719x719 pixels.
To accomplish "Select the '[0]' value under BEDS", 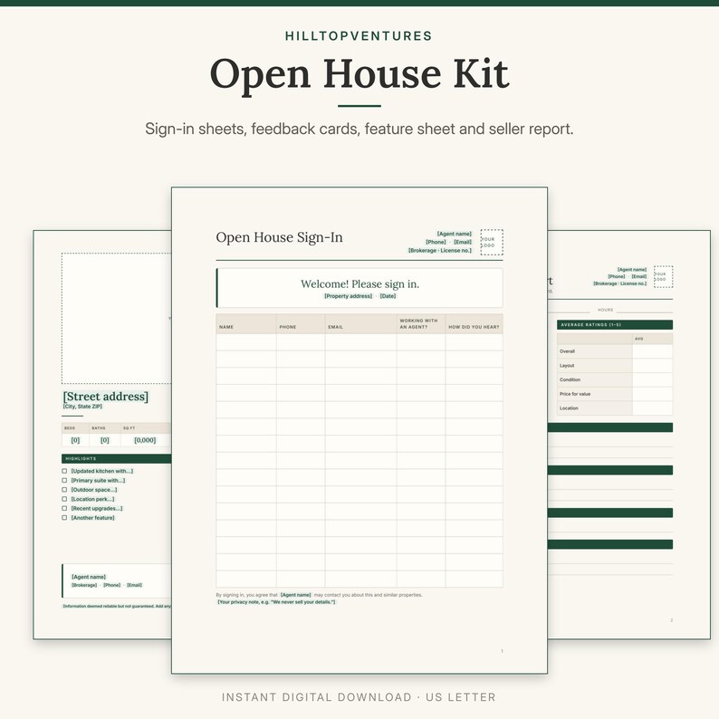I will (75, 440).
